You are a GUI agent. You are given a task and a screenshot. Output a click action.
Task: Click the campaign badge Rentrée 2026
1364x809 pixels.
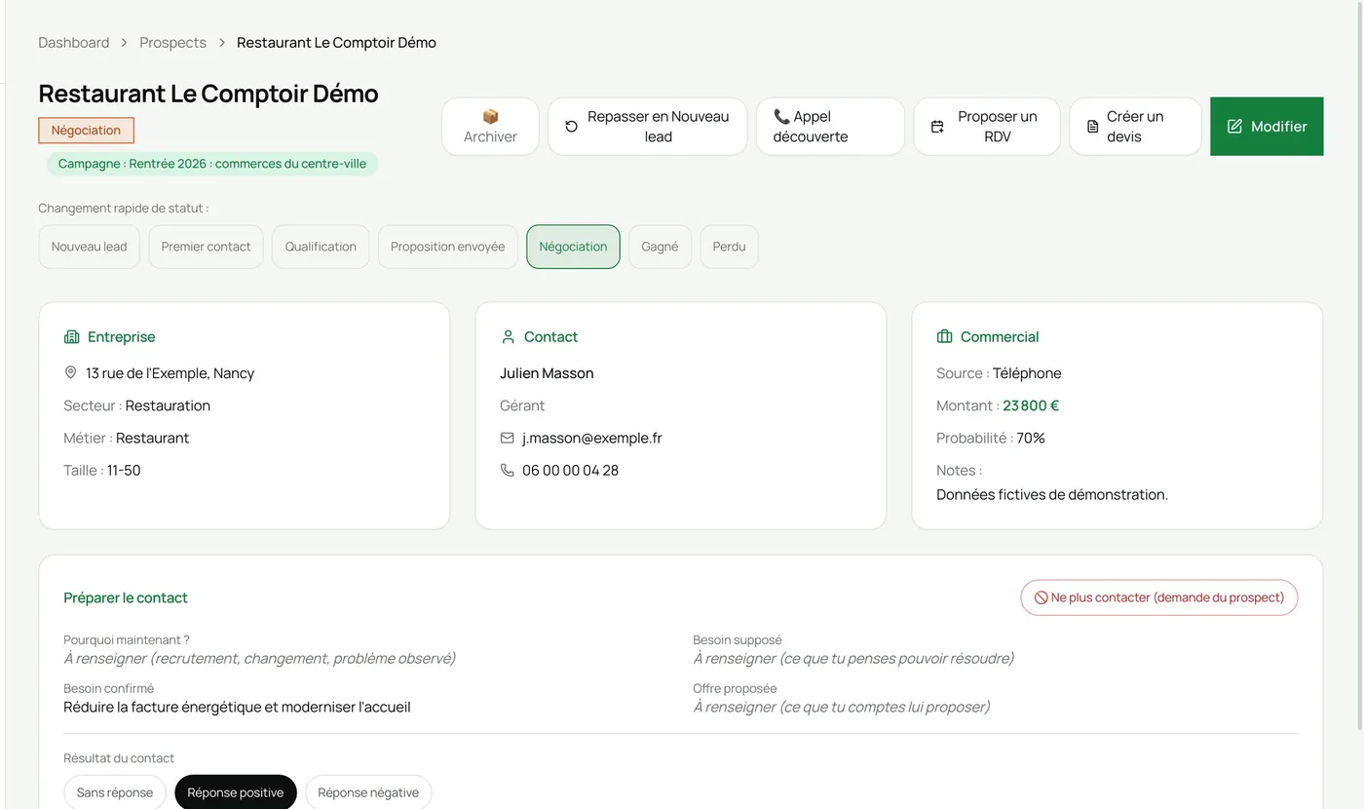click(x=212, y=164)
